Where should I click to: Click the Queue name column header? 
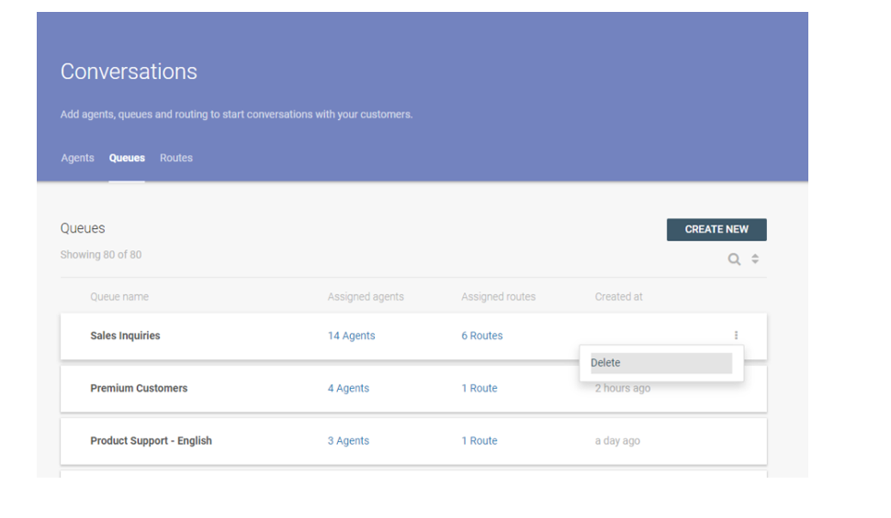point(119,297)
